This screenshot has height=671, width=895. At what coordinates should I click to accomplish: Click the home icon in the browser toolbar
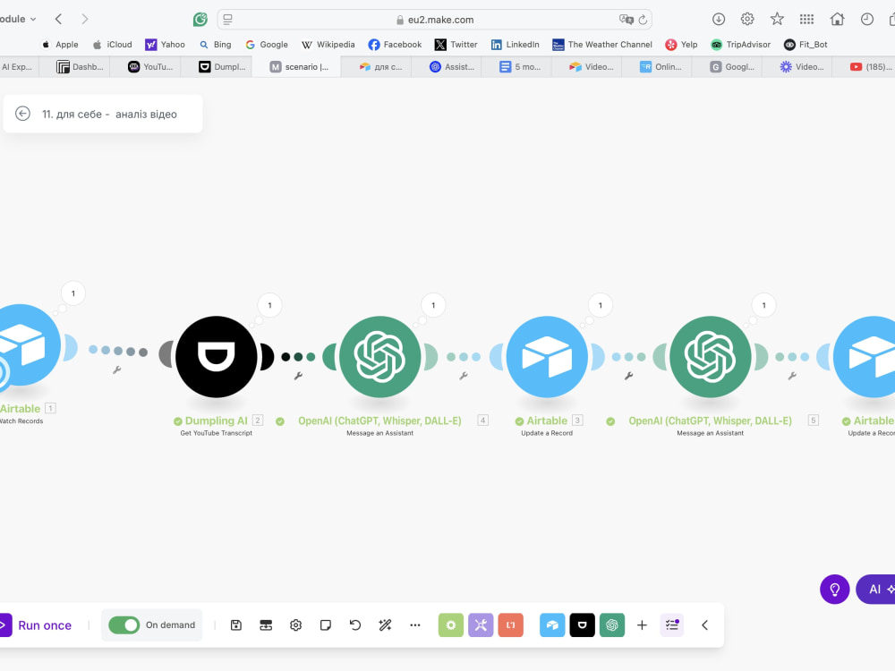coord(838,20)
